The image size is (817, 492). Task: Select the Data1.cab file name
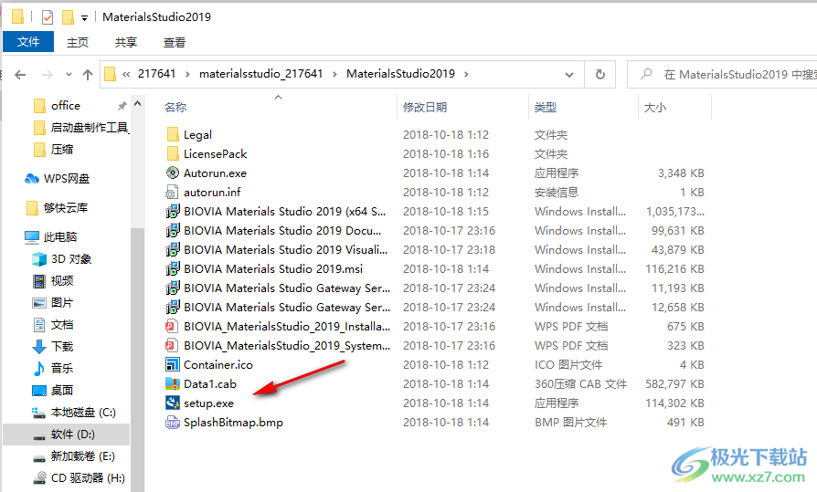[210, 384]
